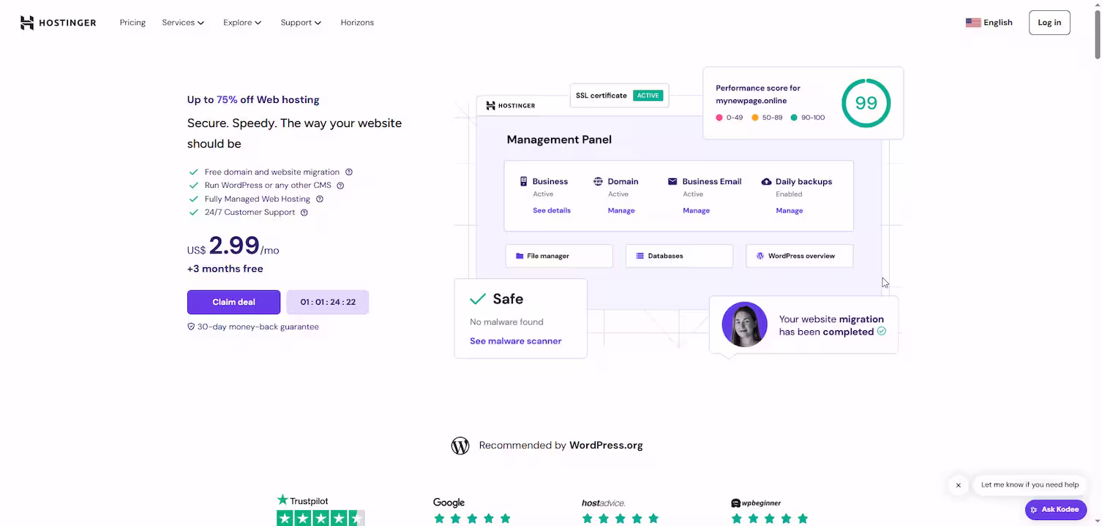Viewport: 1102px width, 526px height.
Task: Click the WordPress.org text
Action: point(606,446)
